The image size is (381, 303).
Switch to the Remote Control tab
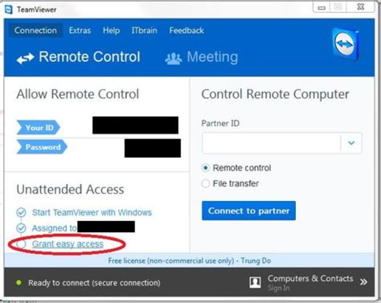(78, 57)
